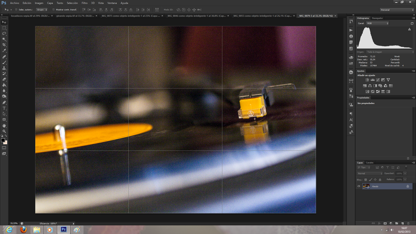Select the Lasso tool
Viewport: 416px width, 234px height.
pyautogui.click(x=4, y=34)
